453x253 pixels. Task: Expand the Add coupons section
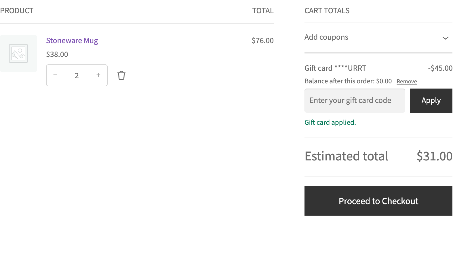click(x=378, y=37)
